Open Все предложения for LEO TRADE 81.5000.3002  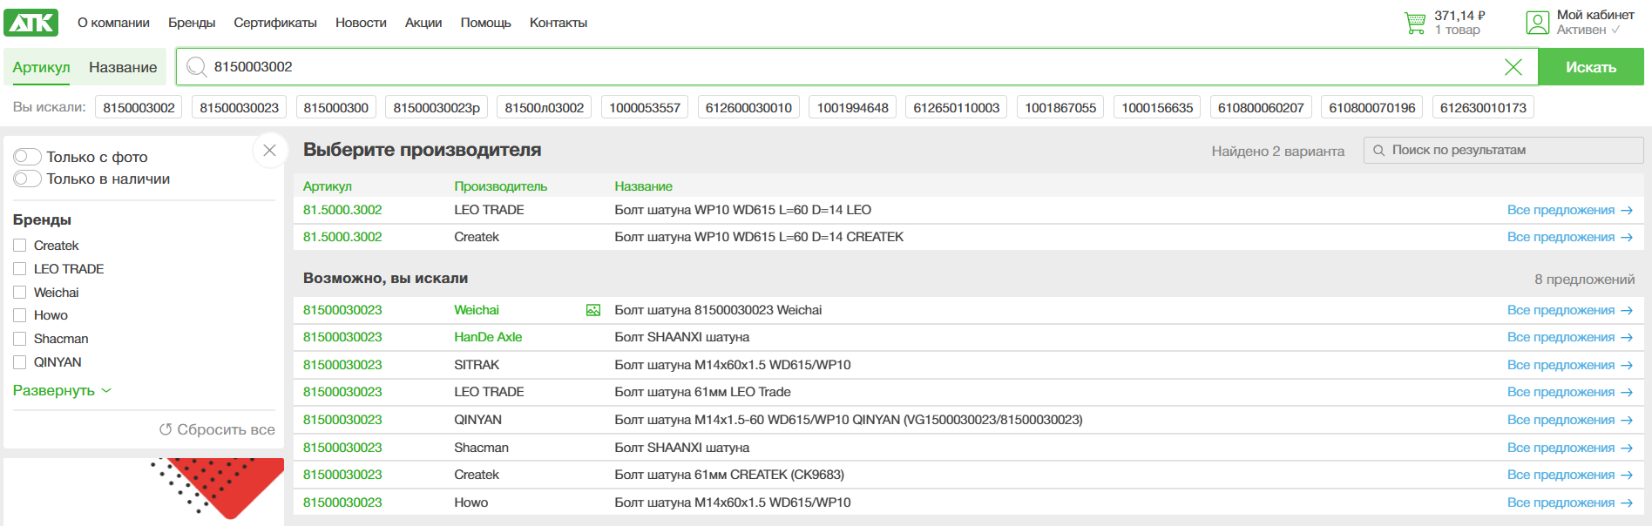1570,210
